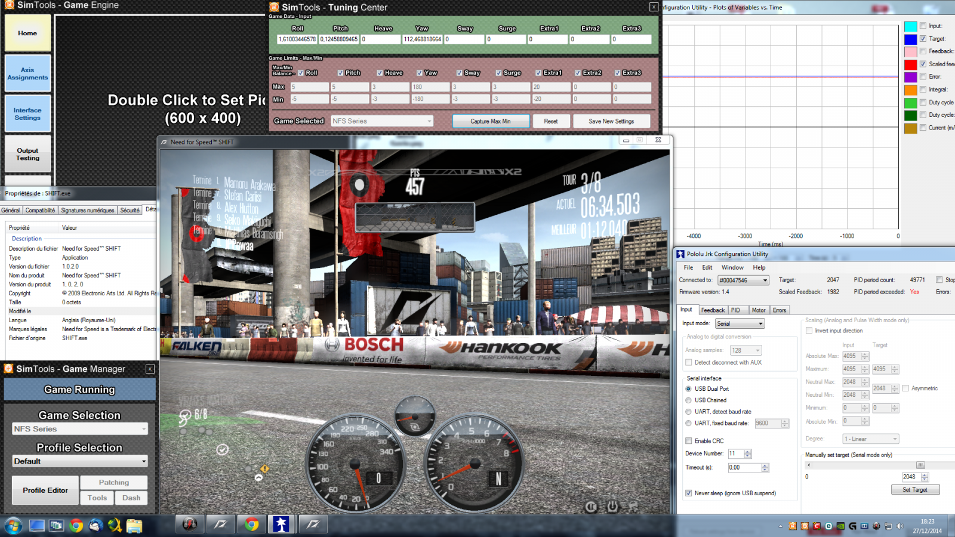Open the folder explorer quick launch icon
Viewport: 955px width, 537px height.
pyautogui.click(x=134, y=526)
